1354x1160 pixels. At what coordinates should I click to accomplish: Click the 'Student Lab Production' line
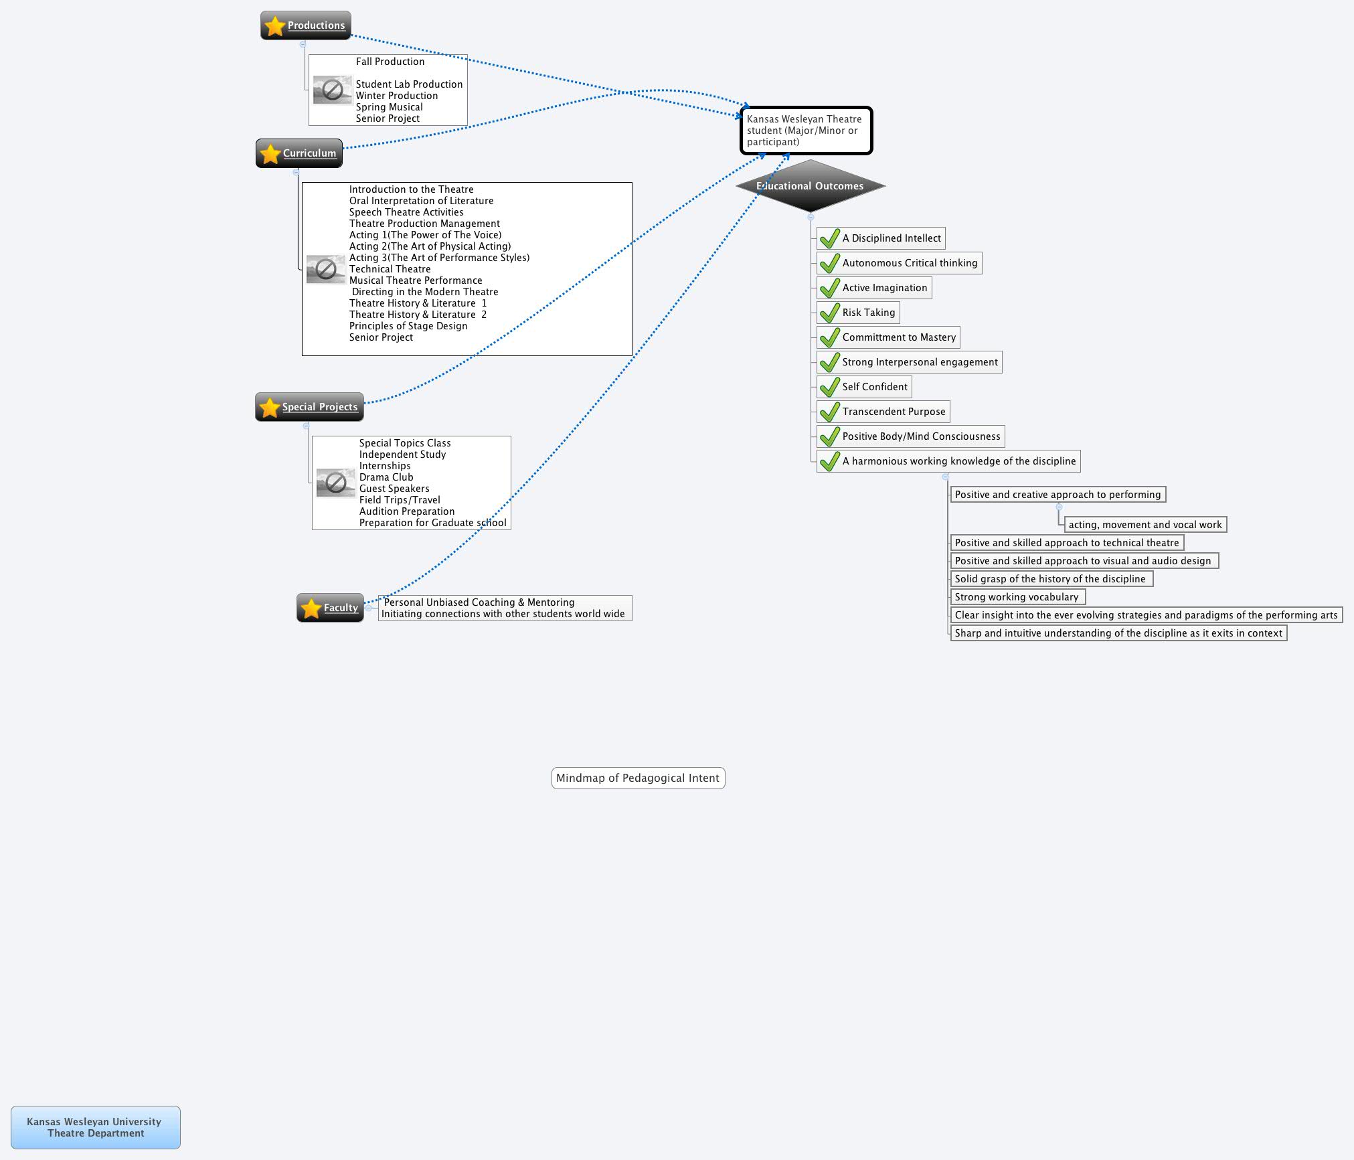point(409,84)
